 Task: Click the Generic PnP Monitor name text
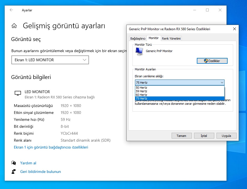(159, 51)
